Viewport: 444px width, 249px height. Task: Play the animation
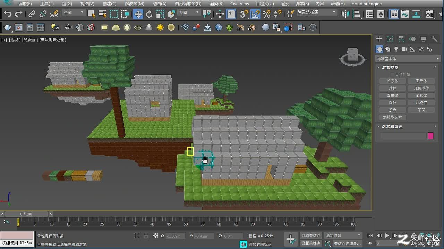387,236
